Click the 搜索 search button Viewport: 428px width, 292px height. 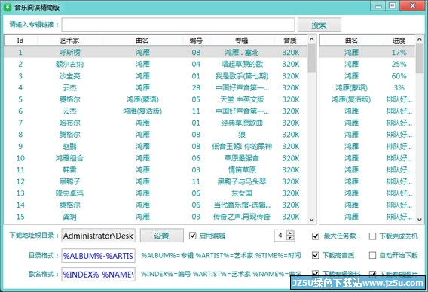[319, 25]
